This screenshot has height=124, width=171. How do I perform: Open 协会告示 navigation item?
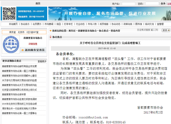pos(25,24)
